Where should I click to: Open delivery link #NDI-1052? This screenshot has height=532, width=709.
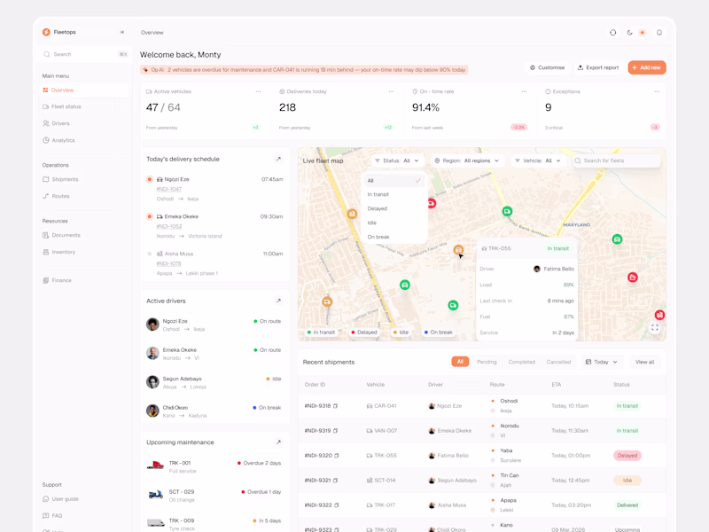pyautogui.click(x=169, y=226)
